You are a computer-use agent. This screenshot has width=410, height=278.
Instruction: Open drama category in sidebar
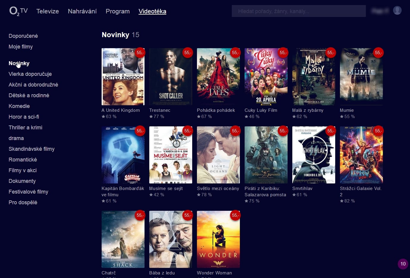(16, 138)
